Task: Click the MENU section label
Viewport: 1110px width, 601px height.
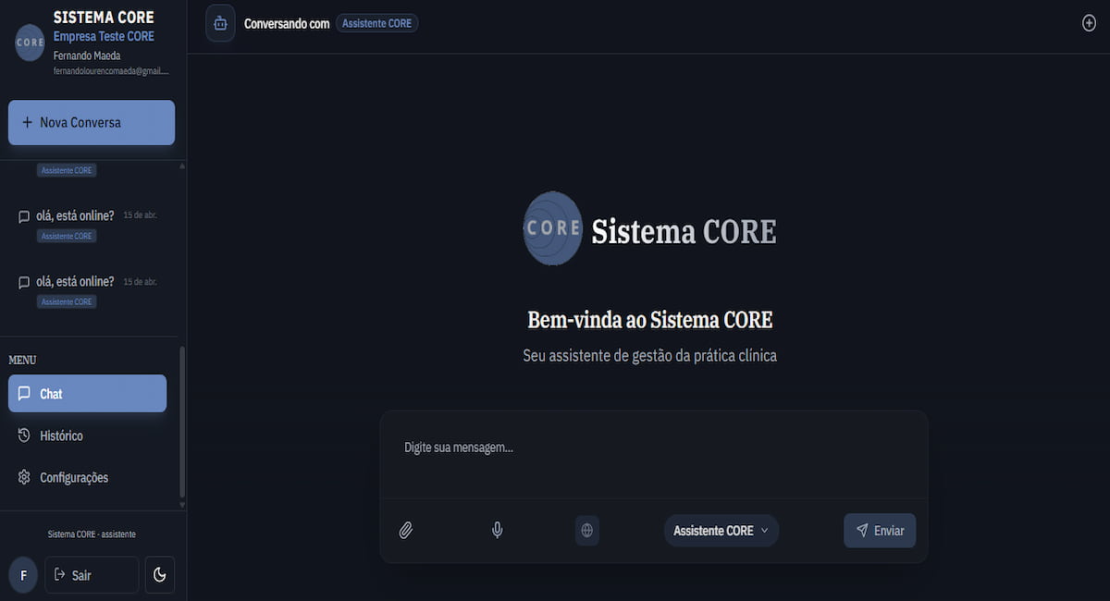Action: tap(22, 360)
